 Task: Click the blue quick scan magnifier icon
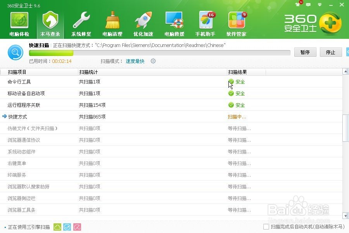16,52
